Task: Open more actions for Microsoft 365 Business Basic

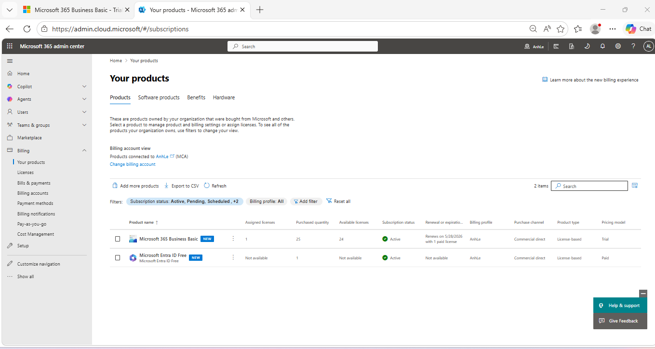Action: [x=233, y=239]
